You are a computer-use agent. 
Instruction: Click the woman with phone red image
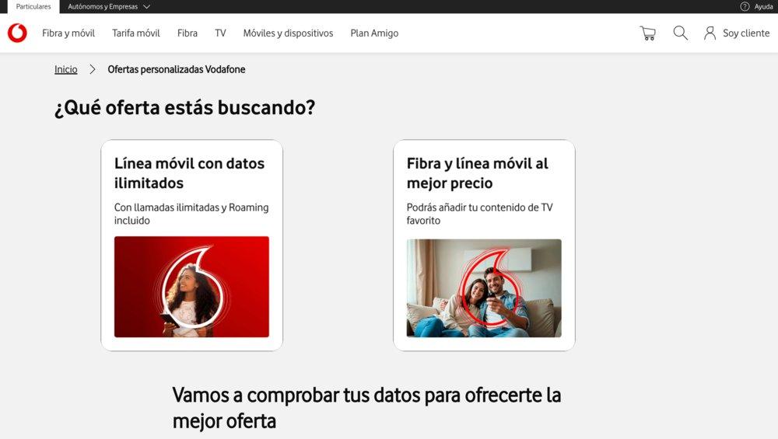(191, 287)
